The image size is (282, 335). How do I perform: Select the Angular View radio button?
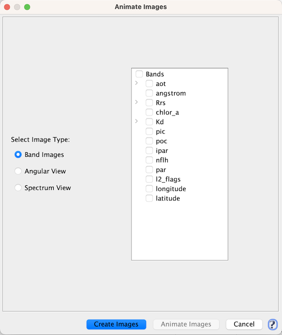pos(18,171)
